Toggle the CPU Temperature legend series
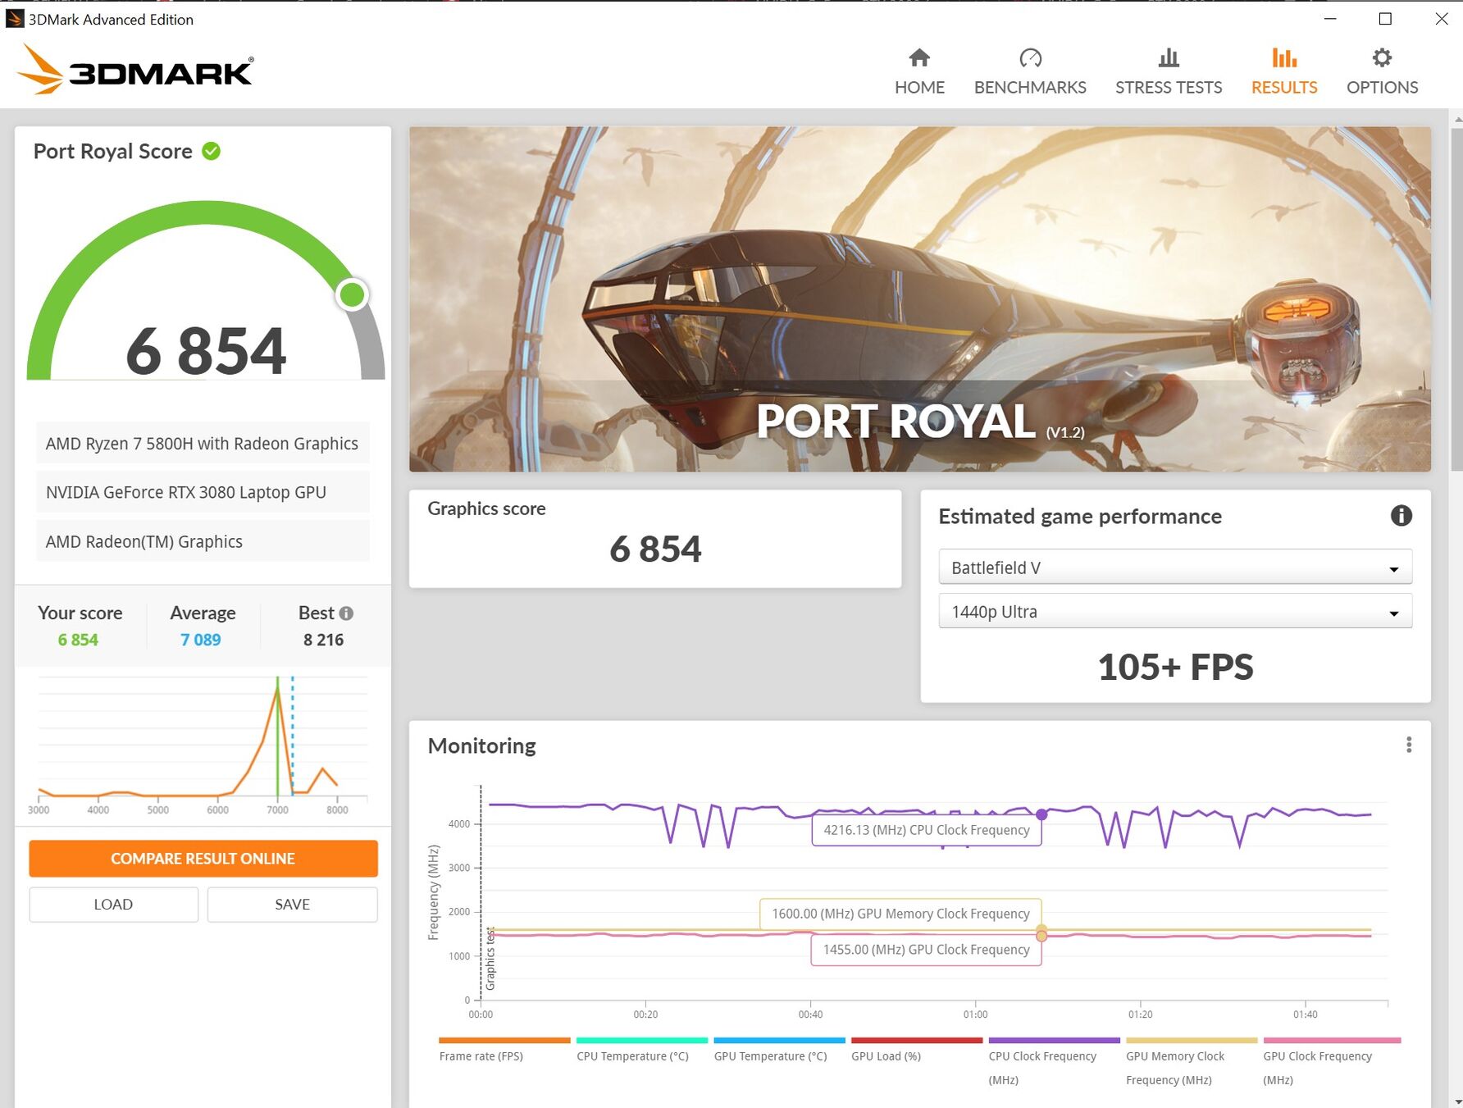 click(x=641, y=1051)
